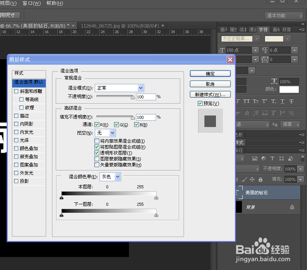
Task: Open the text color swatch in Character panel
Action: (289, 89)
